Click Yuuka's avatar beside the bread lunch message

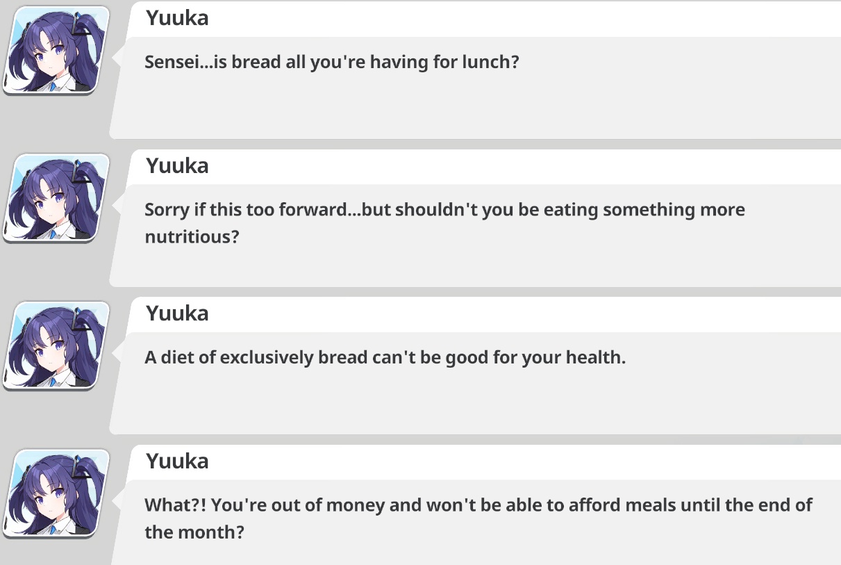[x=56, y=51]
